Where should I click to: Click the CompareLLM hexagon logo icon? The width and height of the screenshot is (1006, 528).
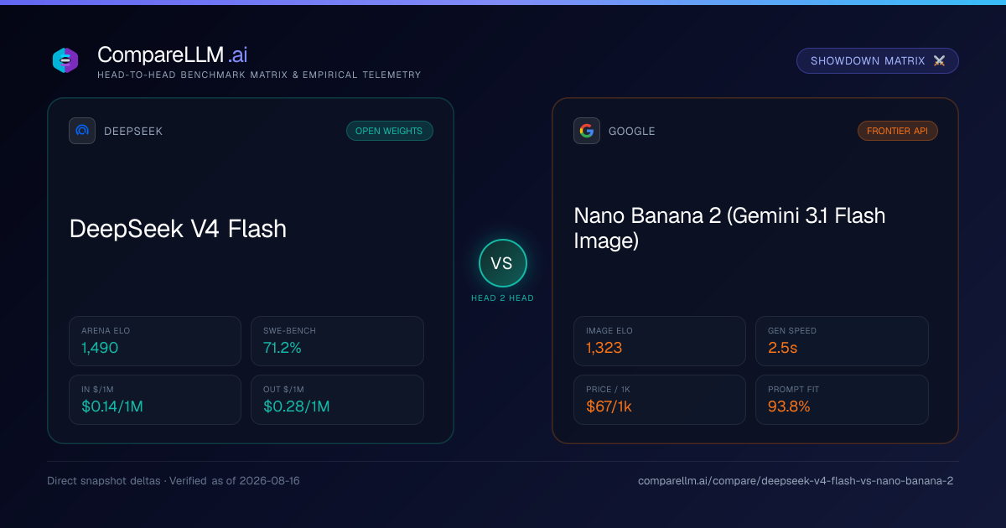click(65, 60)
